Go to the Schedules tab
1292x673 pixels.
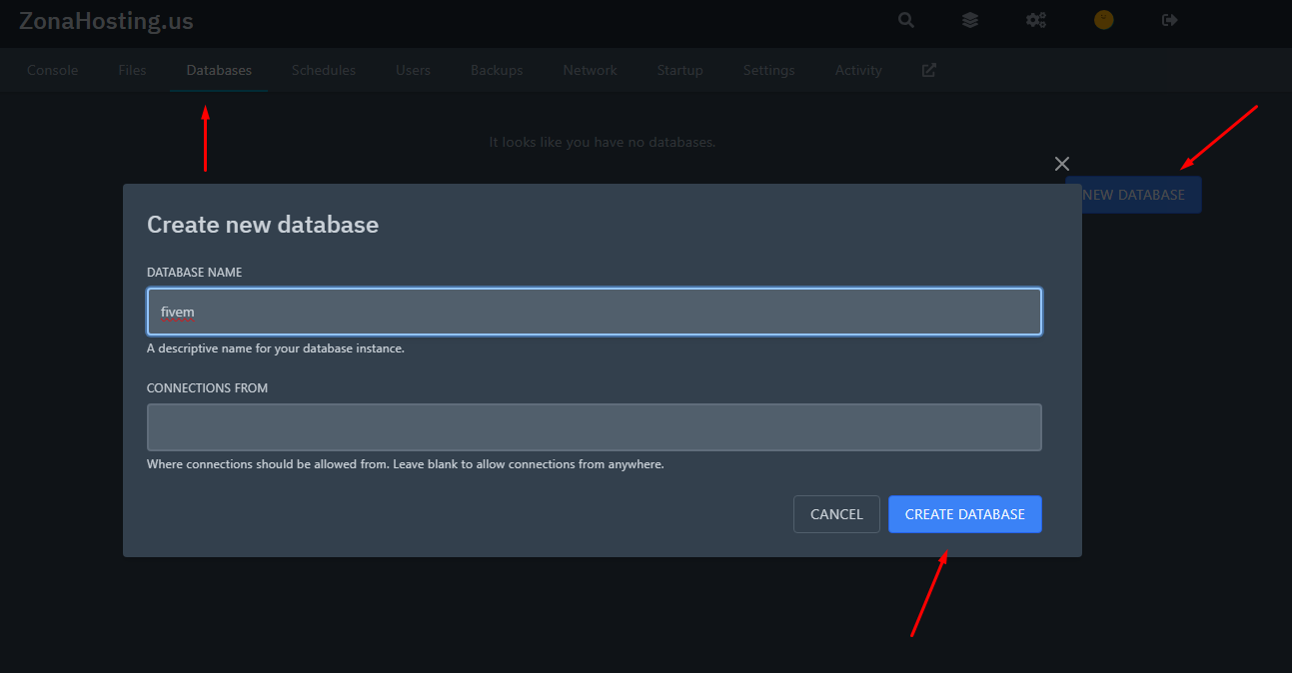(x=324, y=70)
